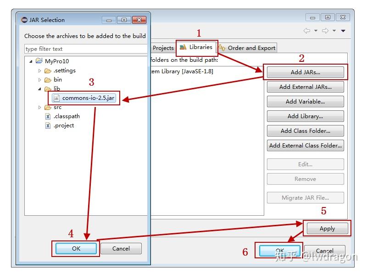Click the Libraries tab books icon
Image resolution: width=367 pixels, height=273 pixels.
click(183, 47)
